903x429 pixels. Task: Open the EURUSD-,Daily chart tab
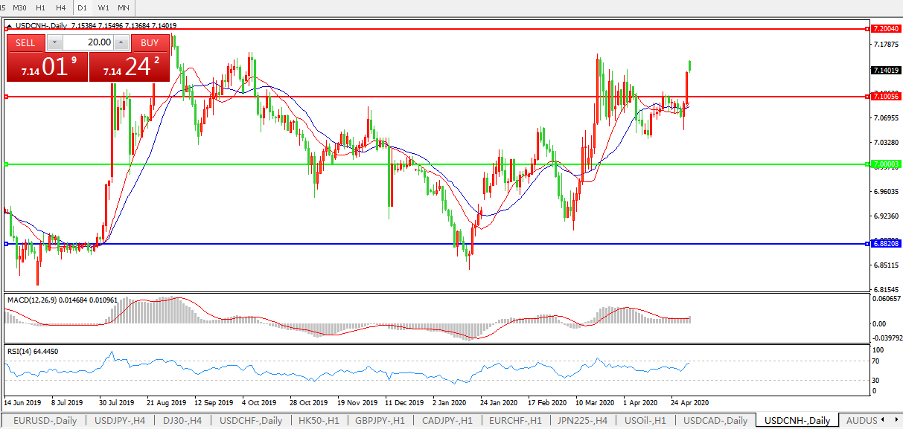pyautogui.click(x=45, y=421)
